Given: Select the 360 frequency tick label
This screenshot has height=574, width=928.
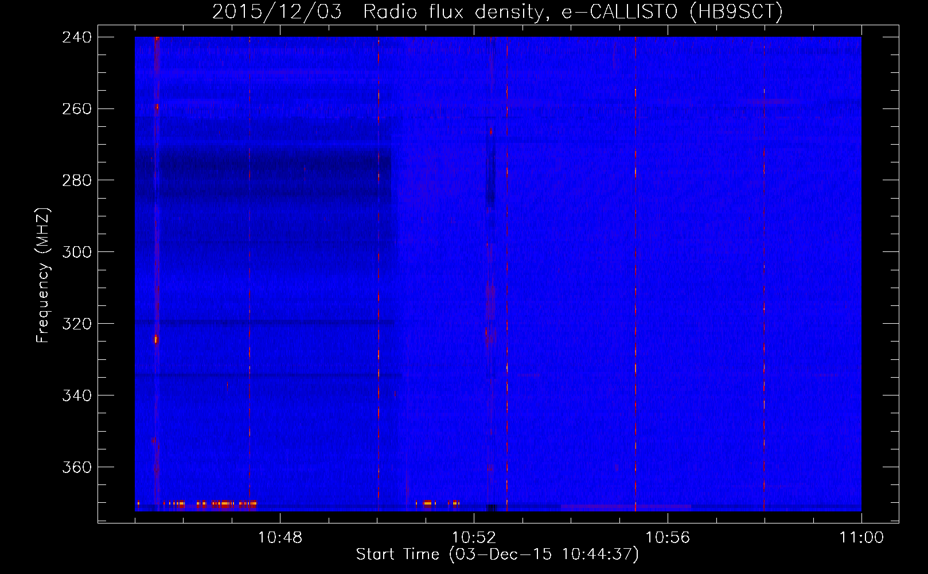Looking at the screenshot, I should [x=76, y=468].
